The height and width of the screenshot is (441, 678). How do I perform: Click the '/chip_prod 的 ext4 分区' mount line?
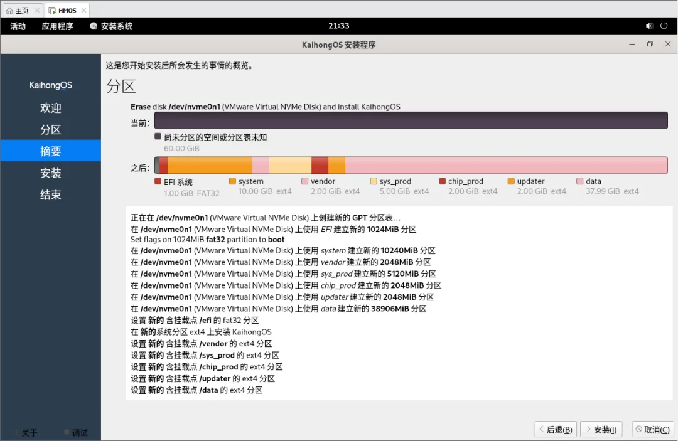click(x=207, y=367)
